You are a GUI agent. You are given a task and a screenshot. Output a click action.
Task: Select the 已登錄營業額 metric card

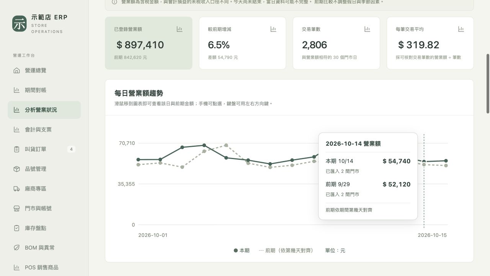click(149, 43)
